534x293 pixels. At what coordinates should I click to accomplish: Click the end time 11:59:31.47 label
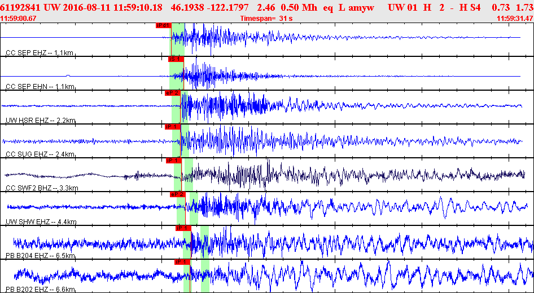click(x=515, y=19)
